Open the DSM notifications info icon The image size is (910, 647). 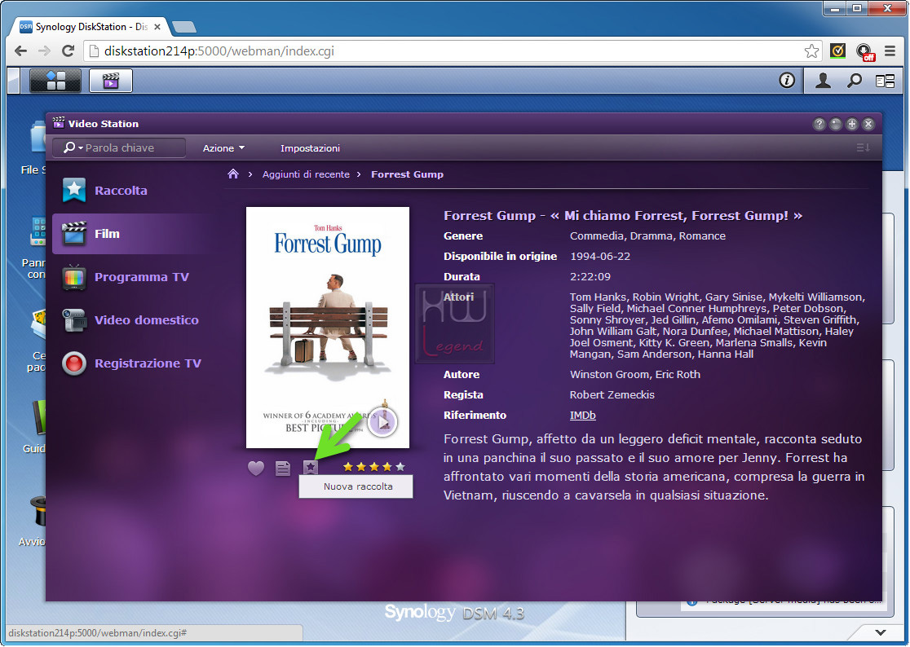(x=786, y=81)
